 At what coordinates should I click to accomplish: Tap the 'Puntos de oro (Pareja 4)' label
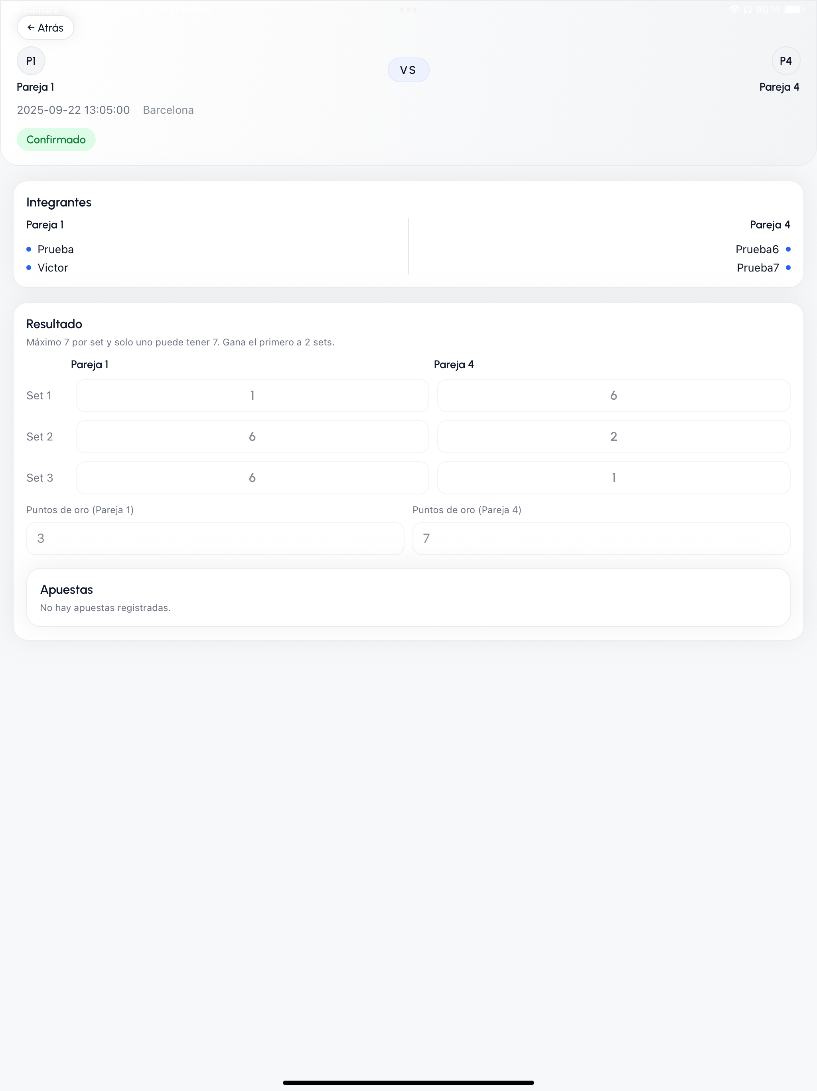(467, 510)
